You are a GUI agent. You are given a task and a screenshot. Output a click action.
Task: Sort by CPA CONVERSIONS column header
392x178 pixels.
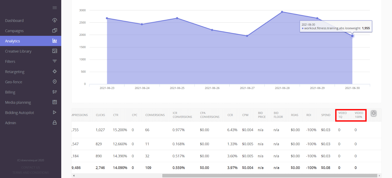coord(210,115)
